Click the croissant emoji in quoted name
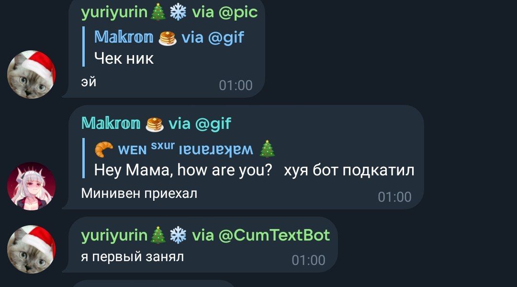 pos(103,149)
